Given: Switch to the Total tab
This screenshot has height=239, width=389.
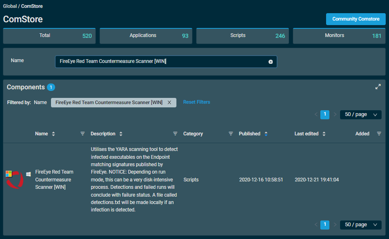Looking at the screenshot, I should click(x=49, y=36).
